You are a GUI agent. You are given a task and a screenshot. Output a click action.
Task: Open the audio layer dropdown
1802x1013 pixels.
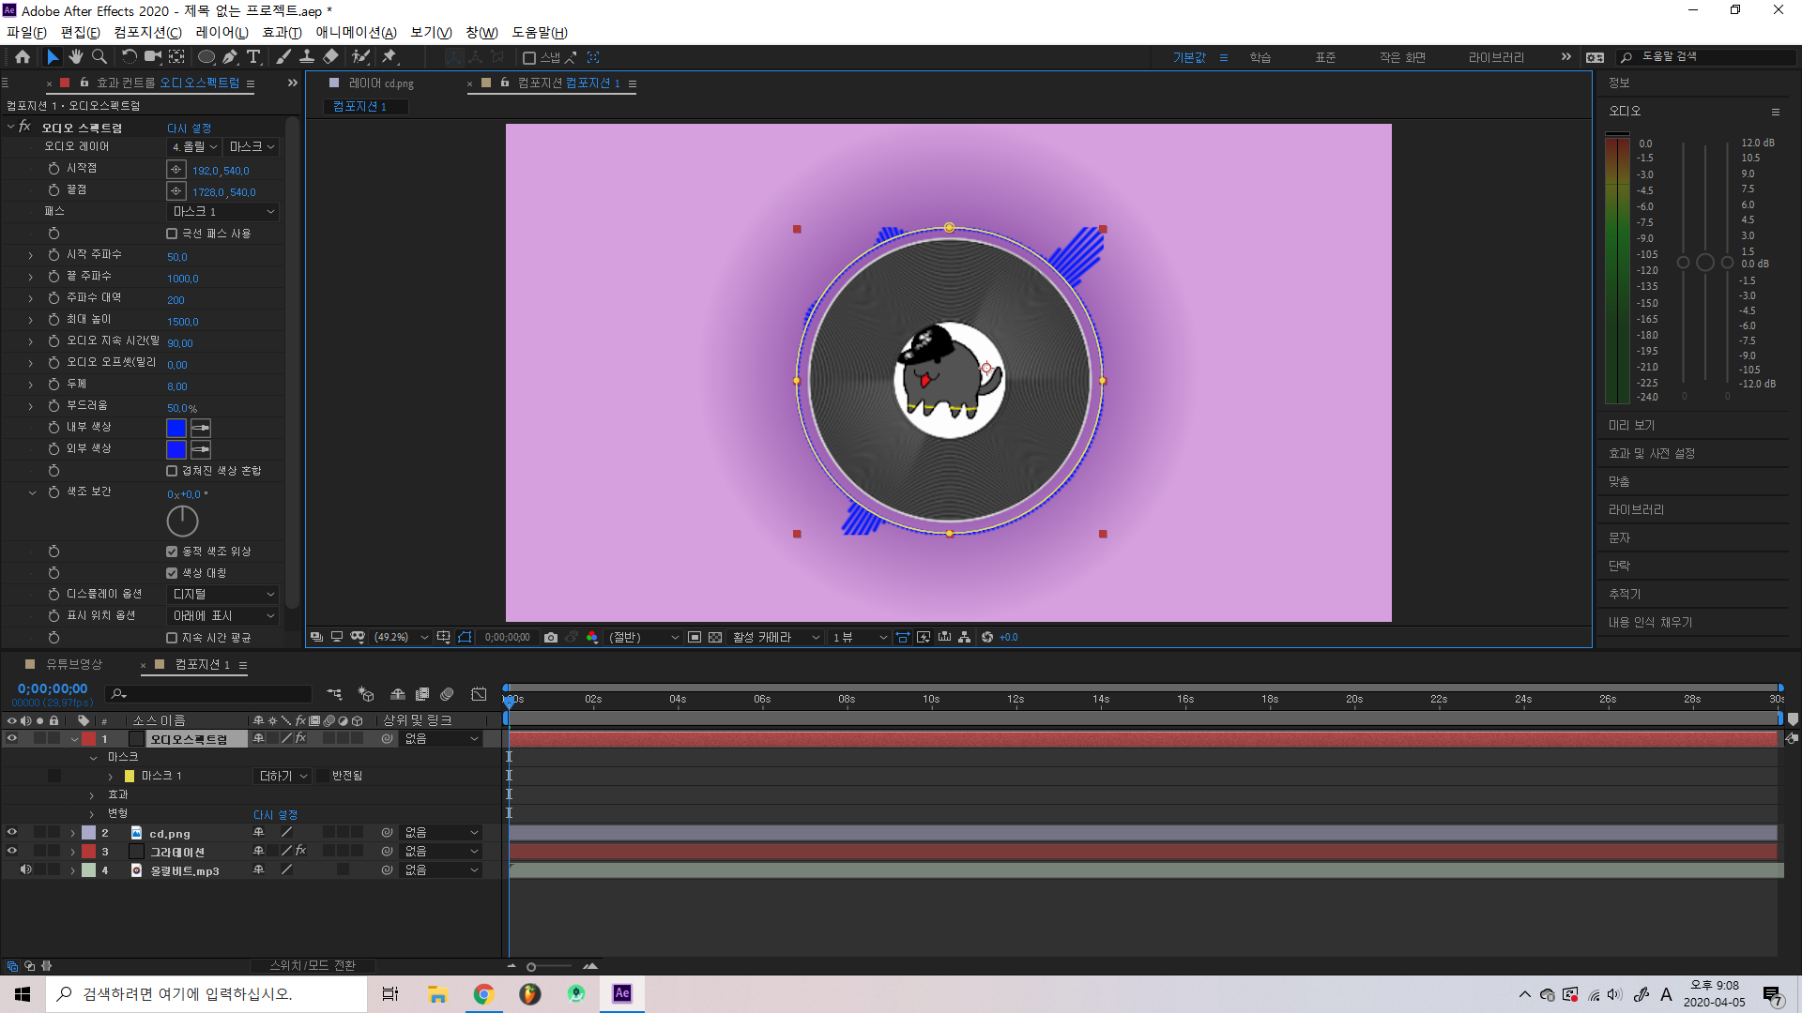pos(194,147)
